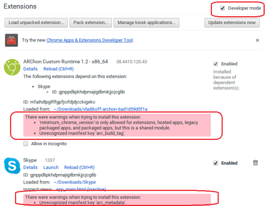This screenshot has height=206, width=265.
Task: Click the ARChon Custom Runtime extension icon
Action: click(12, 68)
